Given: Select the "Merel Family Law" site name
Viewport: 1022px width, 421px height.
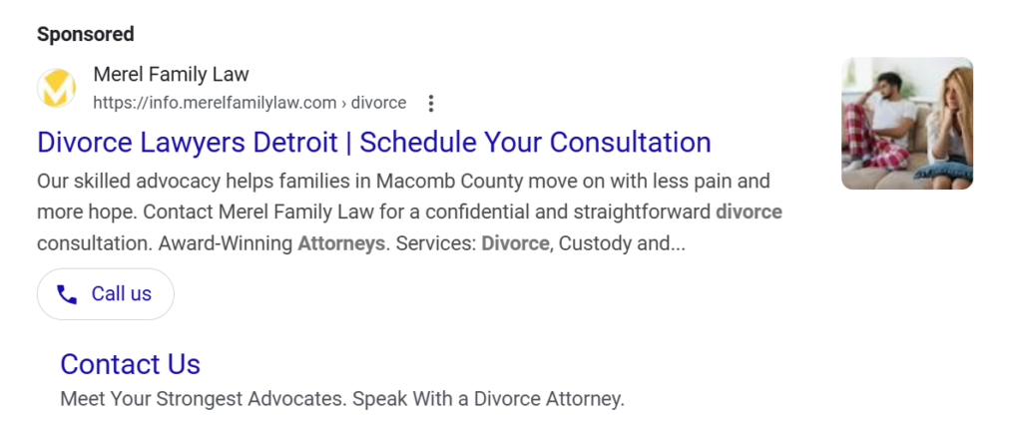Looking at the screenshot, I should click(x=171, y=75).
